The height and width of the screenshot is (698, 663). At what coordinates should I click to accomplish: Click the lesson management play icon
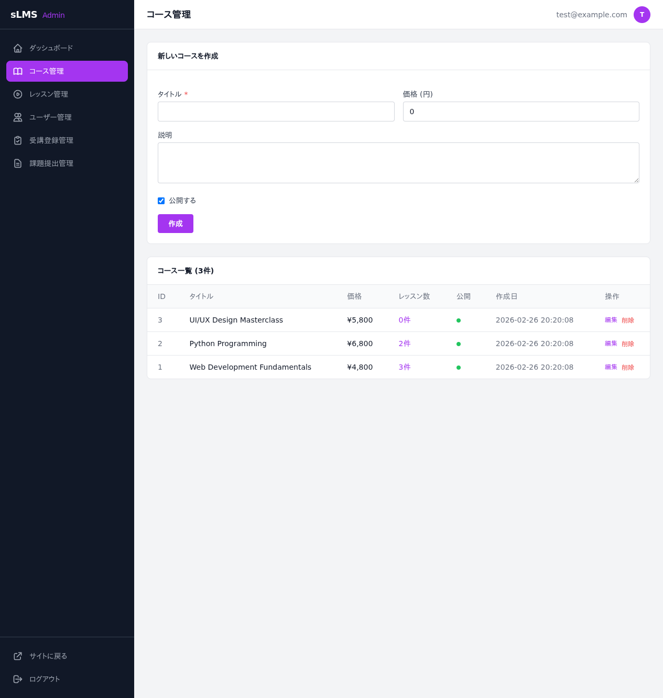(x=18, y=94)
